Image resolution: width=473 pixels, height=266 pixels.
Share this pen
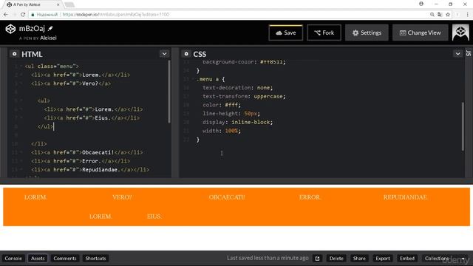click(359, 259)
